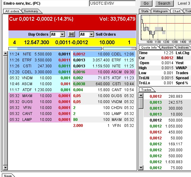This screenshot has height=177, width=191.
Task: Click the Search button
Action: [164, 3]
